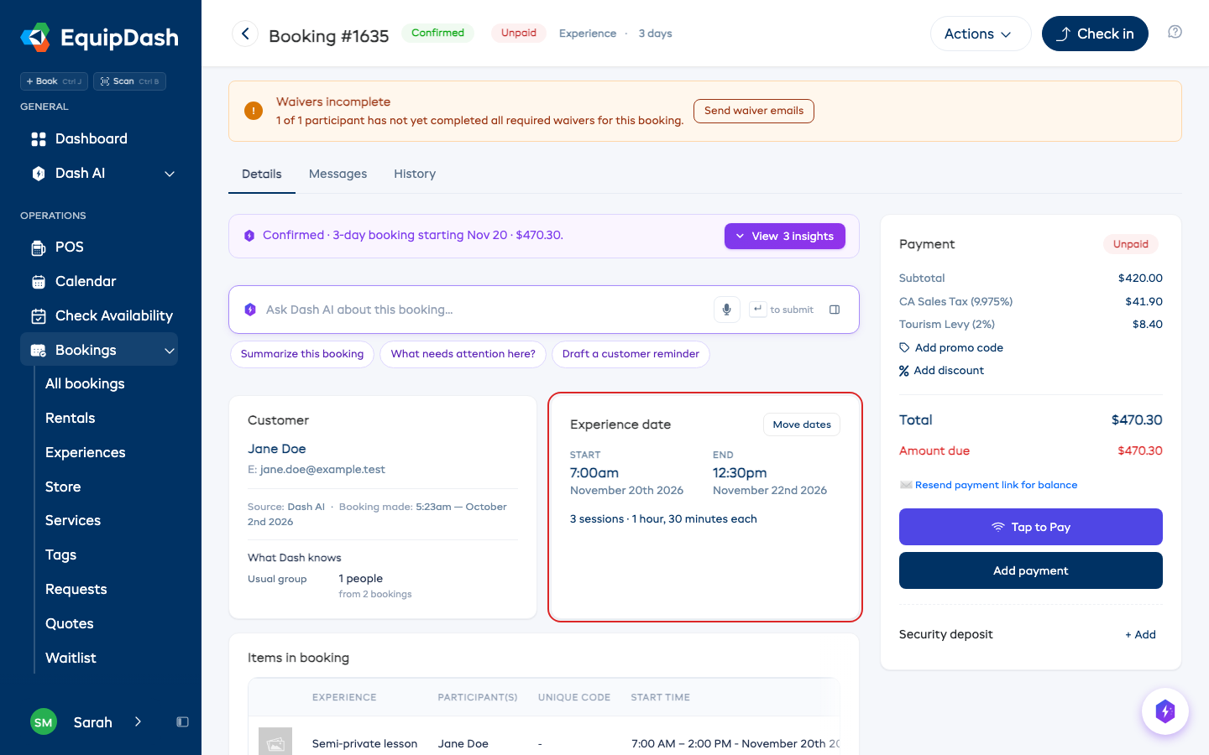The height and width of the screenshot is (755, 1209).
Task: Switch to the Messages tab
Action: pos(338,174)
